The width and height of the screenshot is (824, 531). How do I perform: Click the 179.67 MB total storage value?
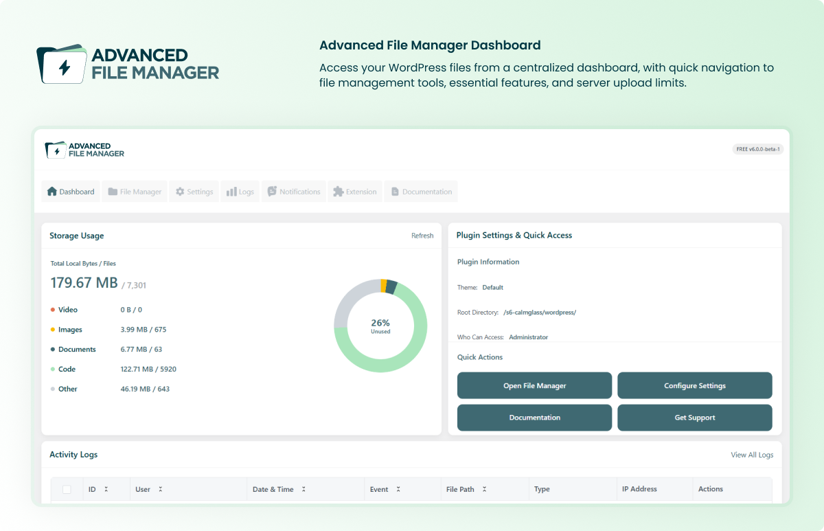[84, 283]
